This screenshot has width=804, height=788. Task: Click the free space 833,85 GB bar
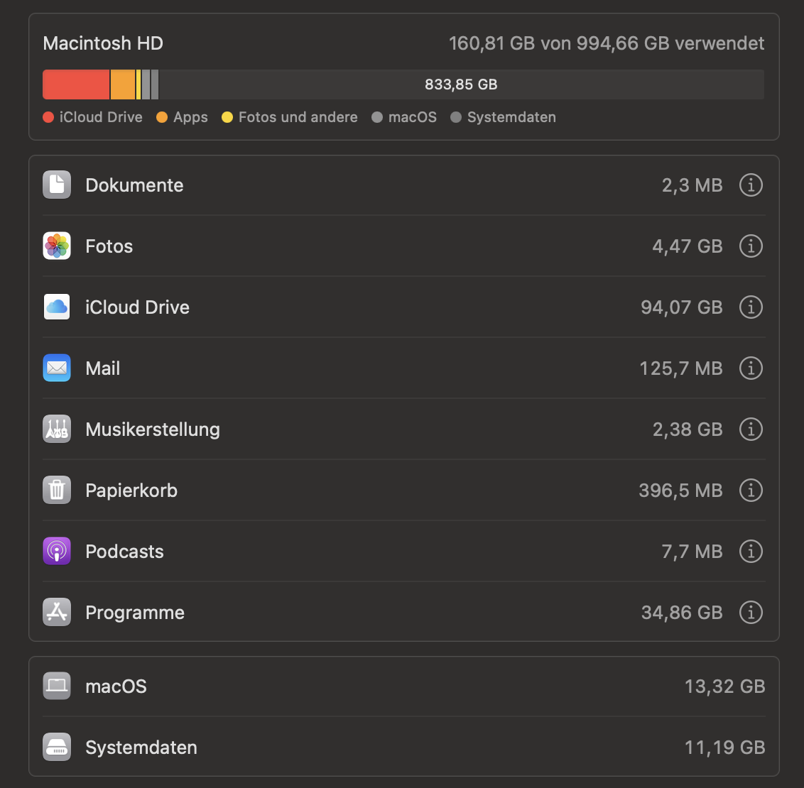pos(461,84)
